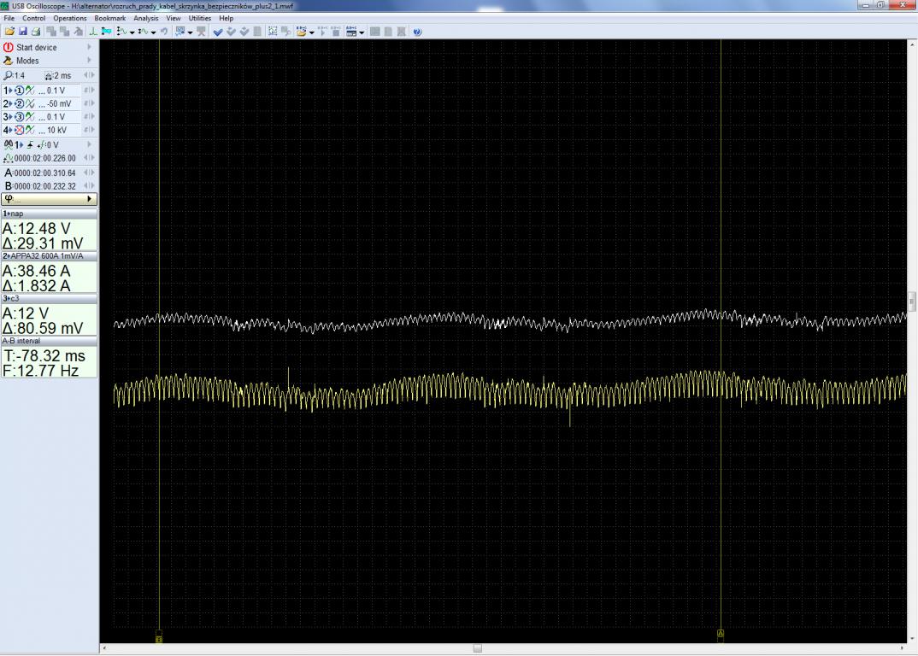Click the red Start device power icon
Screen dimensions: 918x656
coord(9,48)
